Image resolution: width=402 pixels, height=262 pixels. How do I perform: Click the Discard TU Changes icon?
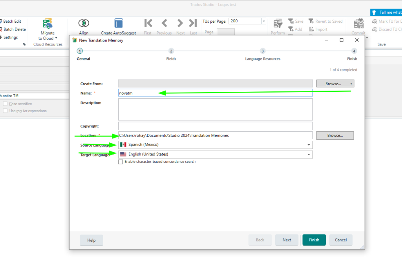375,29
